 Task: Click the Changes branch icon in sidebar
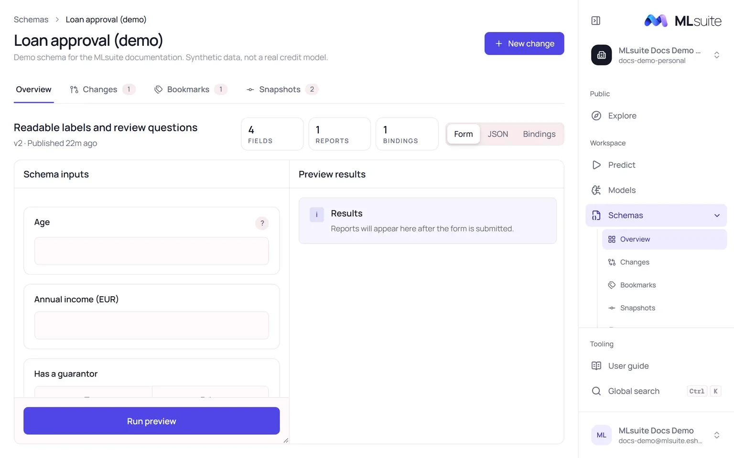(x=612, y=262)
